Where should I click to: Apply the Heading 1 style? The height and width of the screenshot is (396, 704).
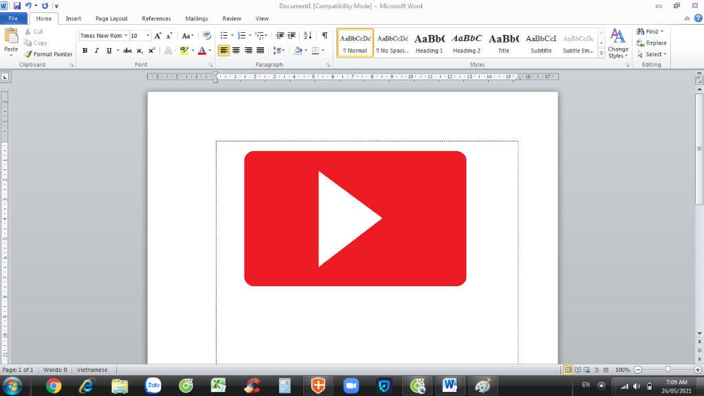[429, 43]
